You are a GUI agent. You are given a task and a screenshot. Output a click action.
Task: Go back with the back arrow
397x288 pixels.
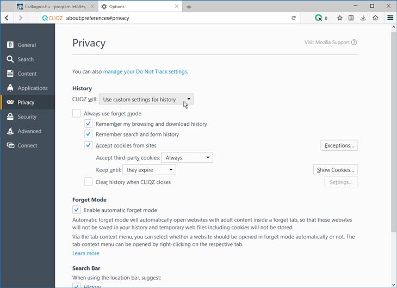7,18
